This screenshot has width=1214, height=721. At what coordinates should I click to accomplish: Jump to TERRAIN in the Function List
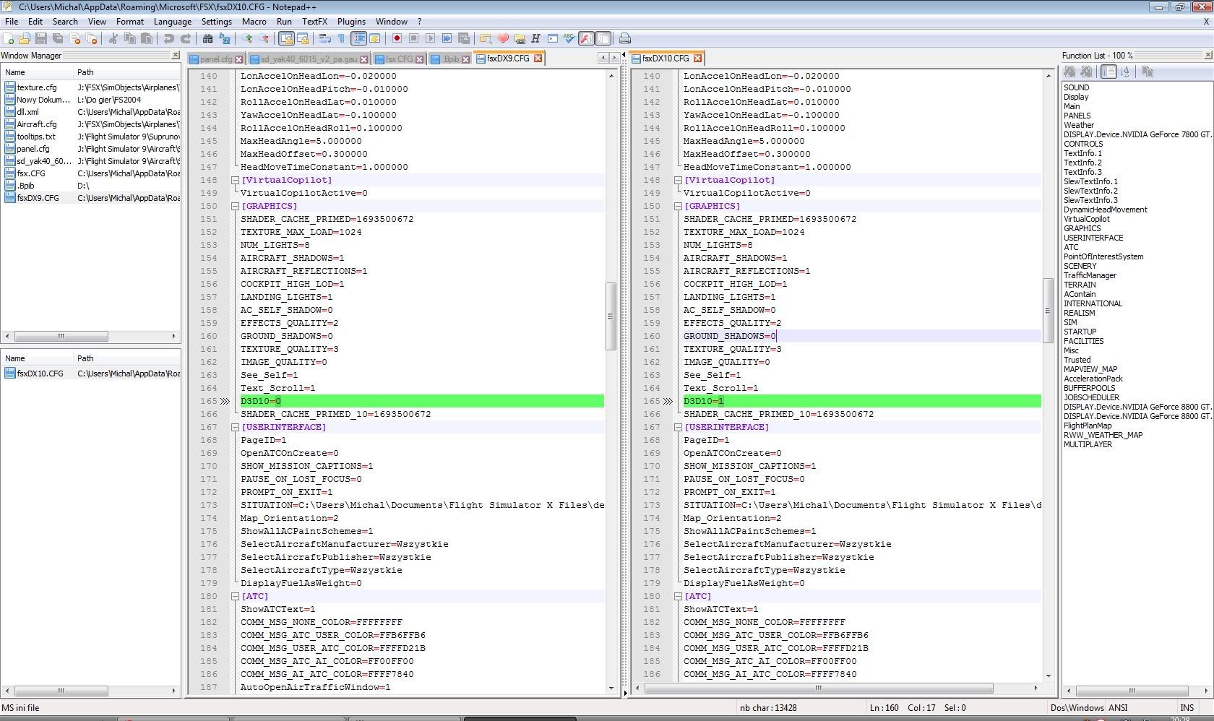(1080, 285)
